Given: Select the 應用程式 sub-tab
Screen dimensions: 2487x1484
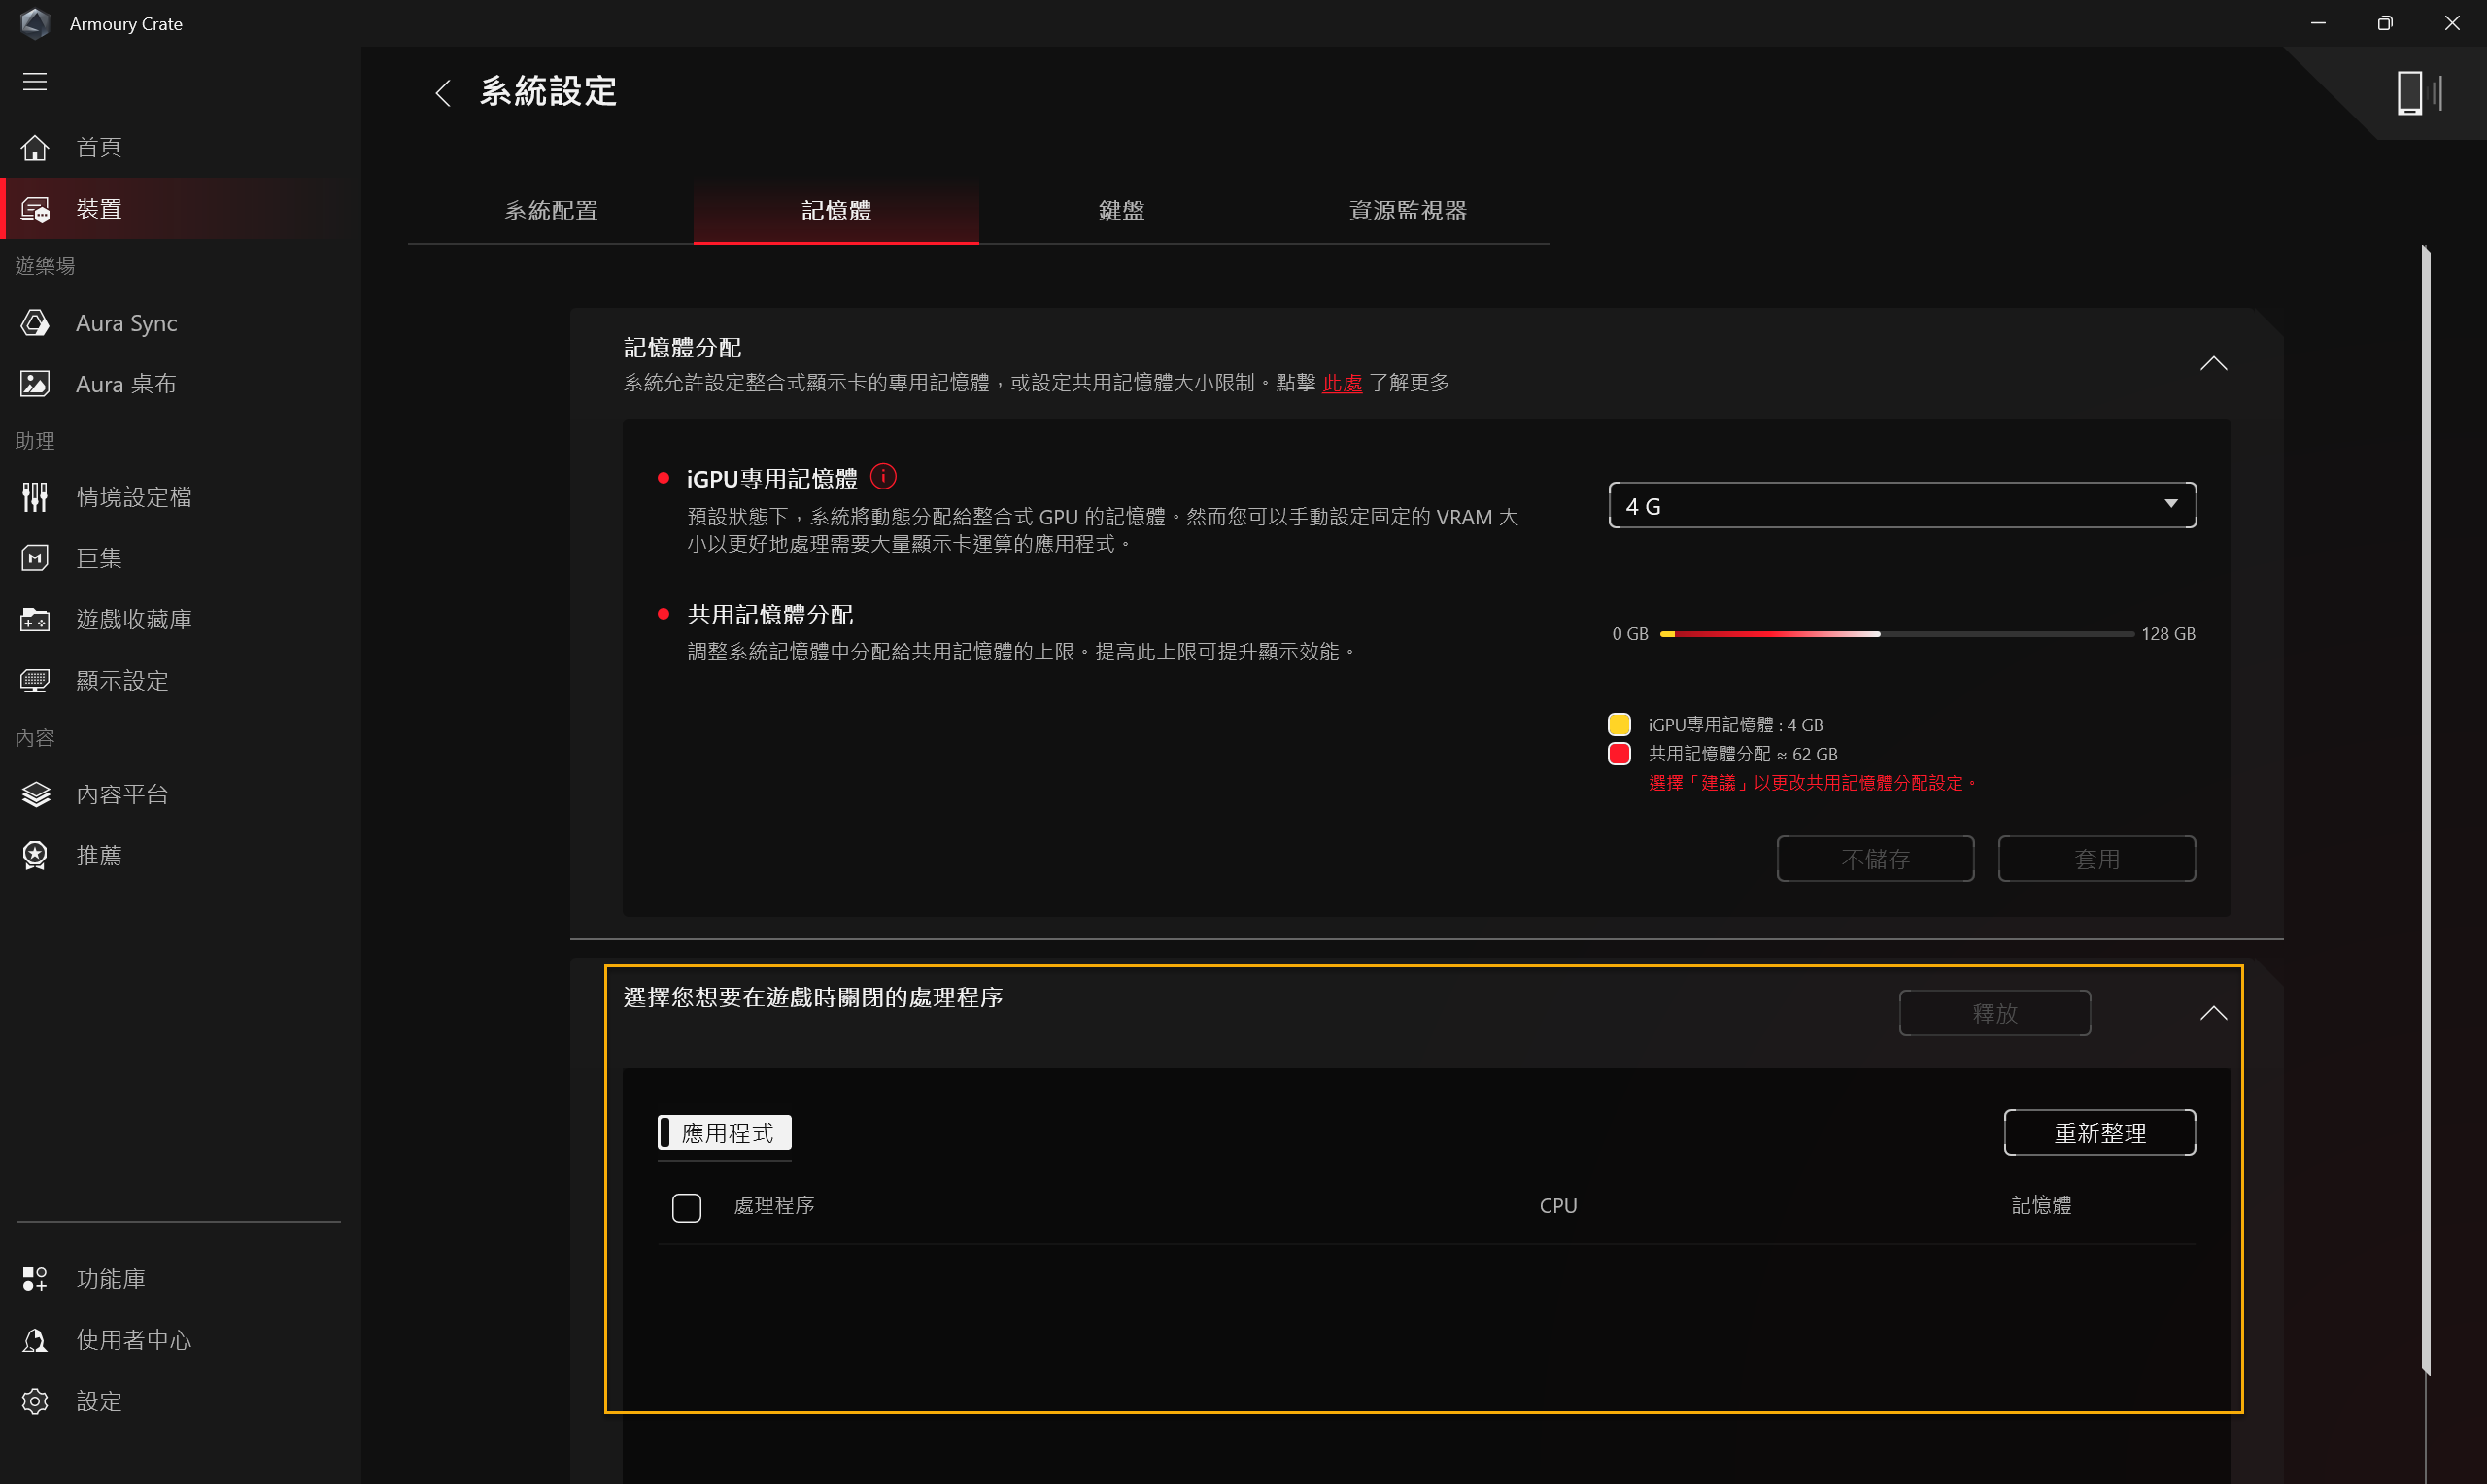Looking at the screenshot, I should [725, 1133].
